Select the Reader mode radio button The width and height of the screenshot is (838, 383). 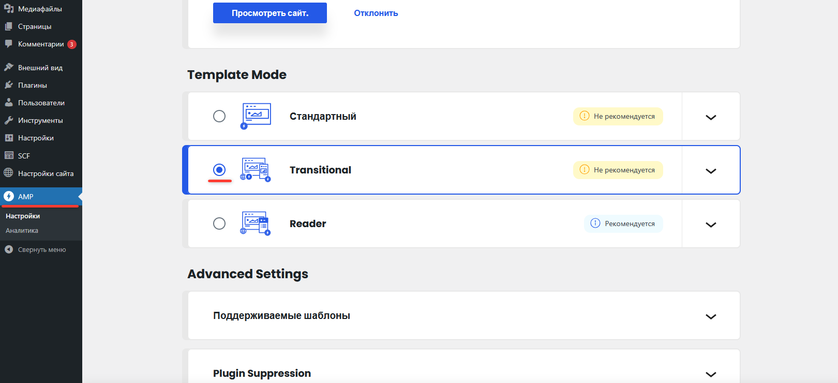(x=219, y=224)
